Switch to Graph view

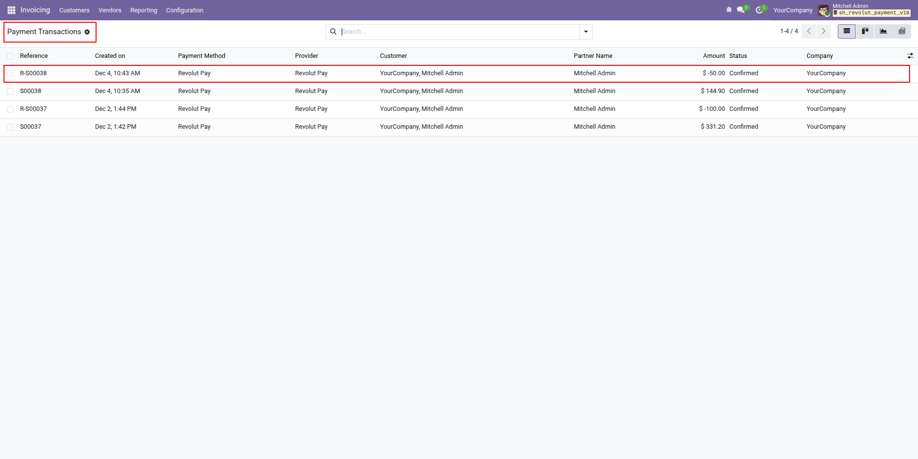tap(883, 31)
